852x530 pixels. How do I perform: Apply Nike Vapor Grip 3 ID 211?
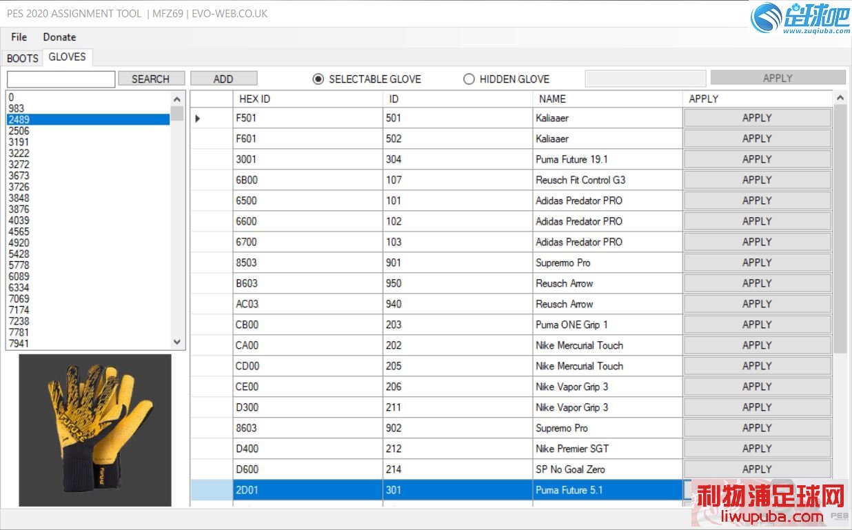757,407
